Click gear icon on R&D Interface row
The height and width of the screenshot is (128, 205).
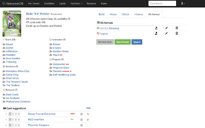point(81,120)
